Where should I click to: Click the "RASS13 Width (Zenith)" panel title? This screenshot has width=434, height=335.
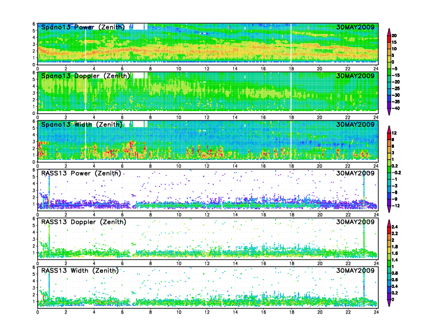point(80,270)
